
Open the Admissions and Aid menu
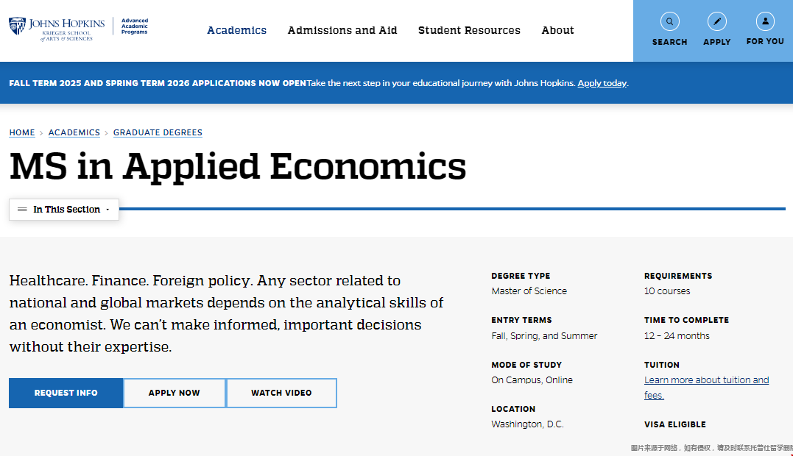342,30
